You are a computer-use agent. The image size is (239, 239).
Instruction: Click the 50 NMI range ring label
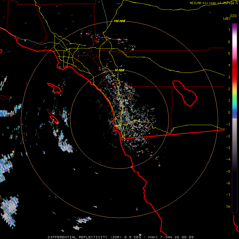pyautogui.click(x=119, y=70)
